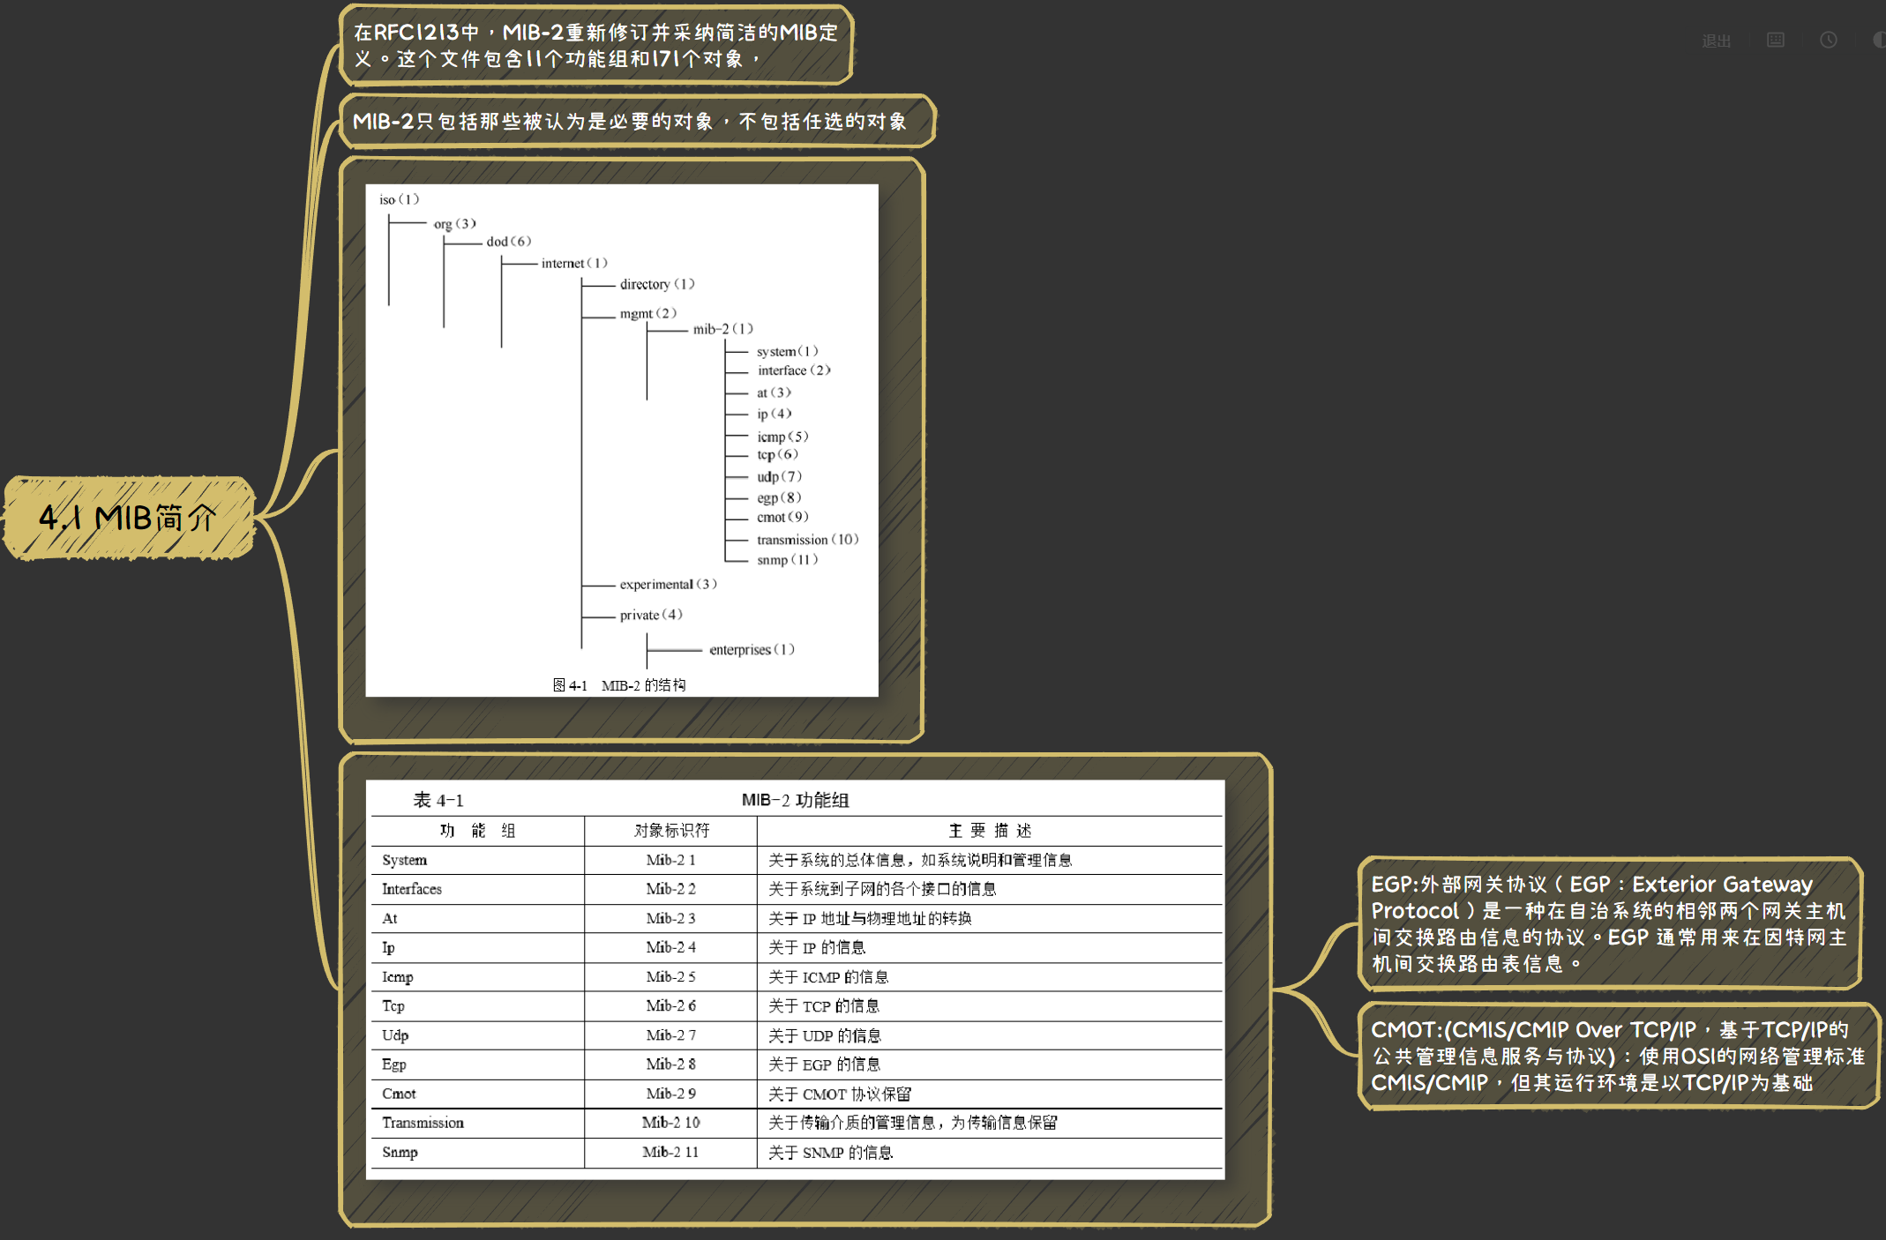Click the tree label internet(1)

[x=574, y=263]
